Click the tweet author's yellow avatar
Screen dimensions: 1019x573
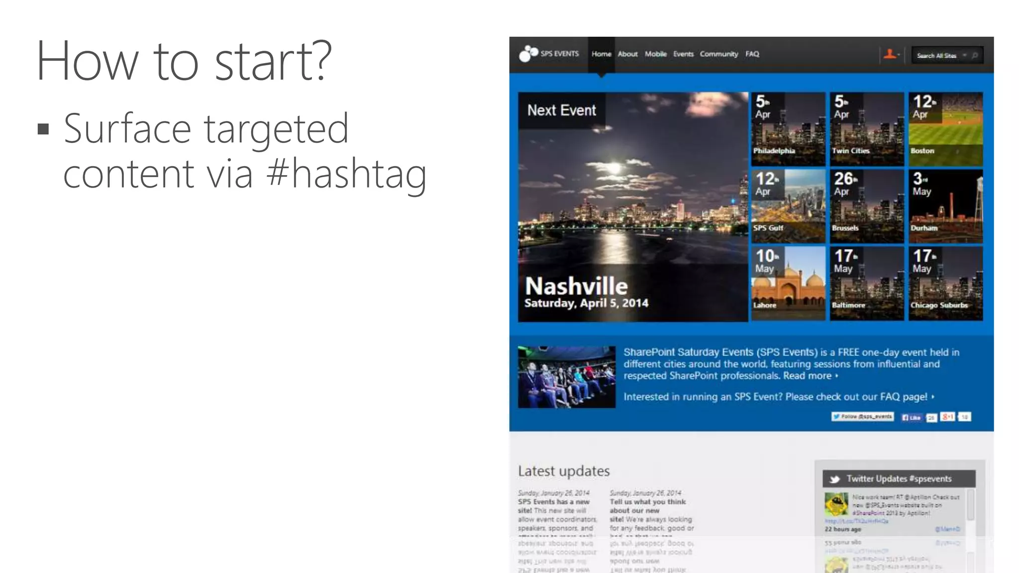pyautogui.click(x=836, y=504)
